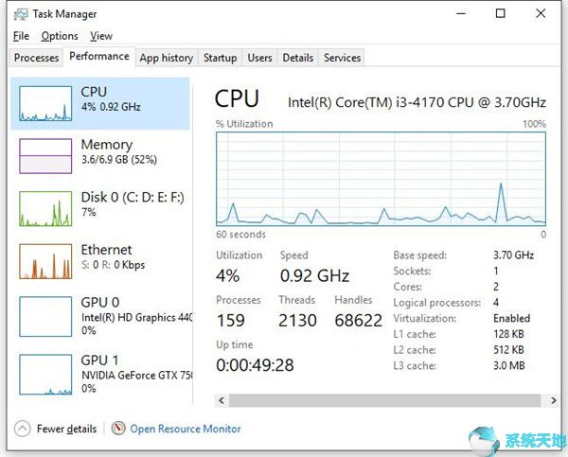568x457 pixels.
Task: Switch to the App history tab
Action: tap(167, 58)
